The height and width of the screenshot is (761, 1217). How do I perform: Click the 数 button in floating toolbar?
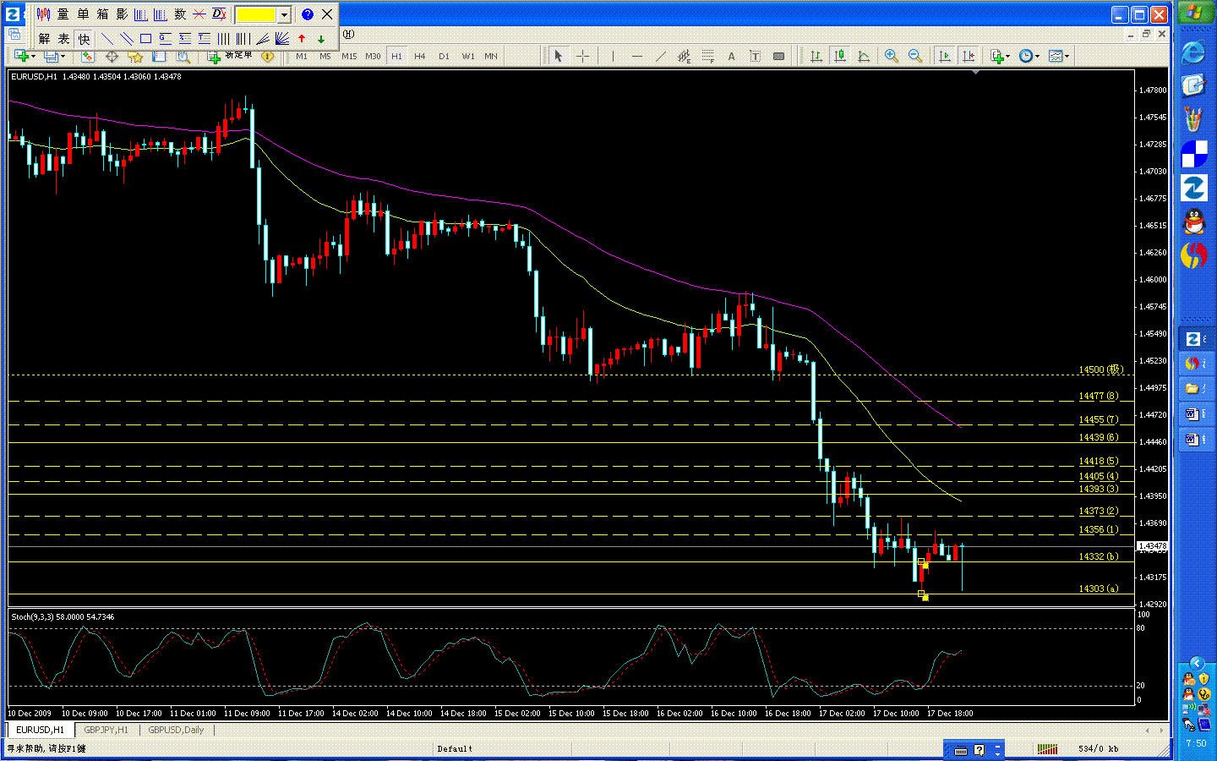[x=180, y=14]
